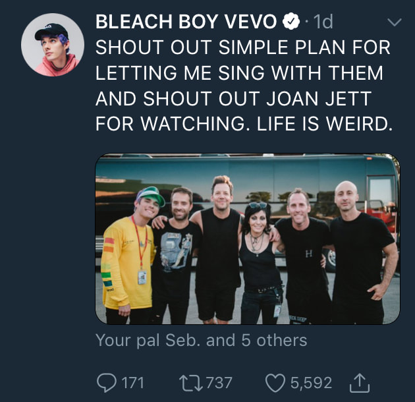
Task: Open the BLEACH BOY VEVO profile name
Action: point(186,22)
